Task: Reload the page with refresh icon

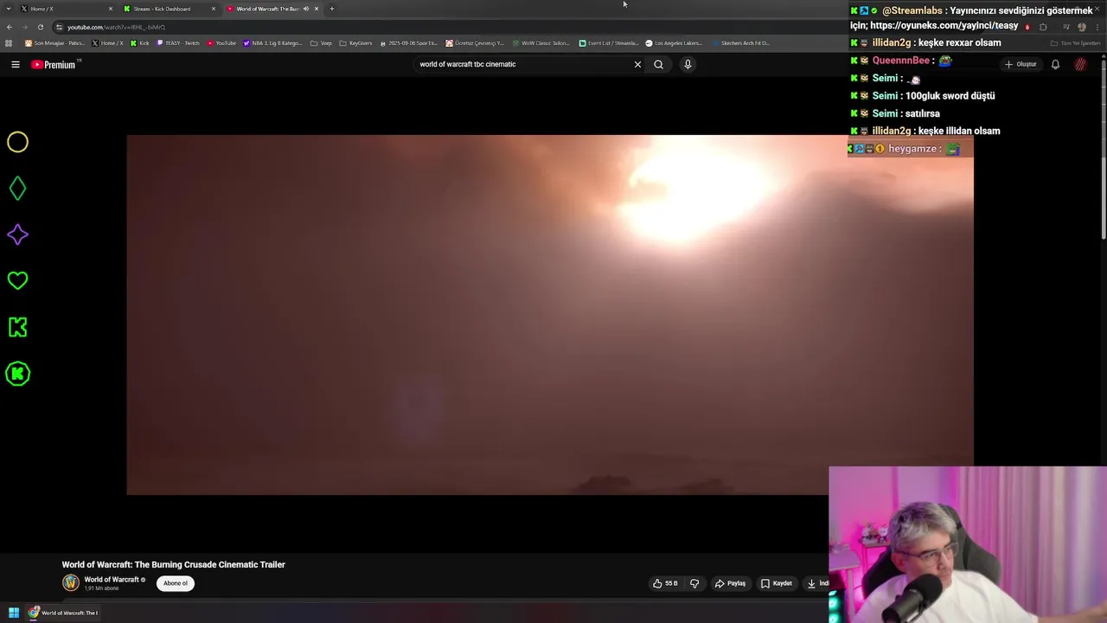Action: [40, 27]
